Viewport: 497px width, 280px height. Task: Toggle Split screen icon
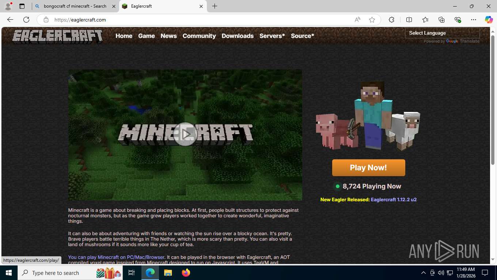(x=409, y=20)
